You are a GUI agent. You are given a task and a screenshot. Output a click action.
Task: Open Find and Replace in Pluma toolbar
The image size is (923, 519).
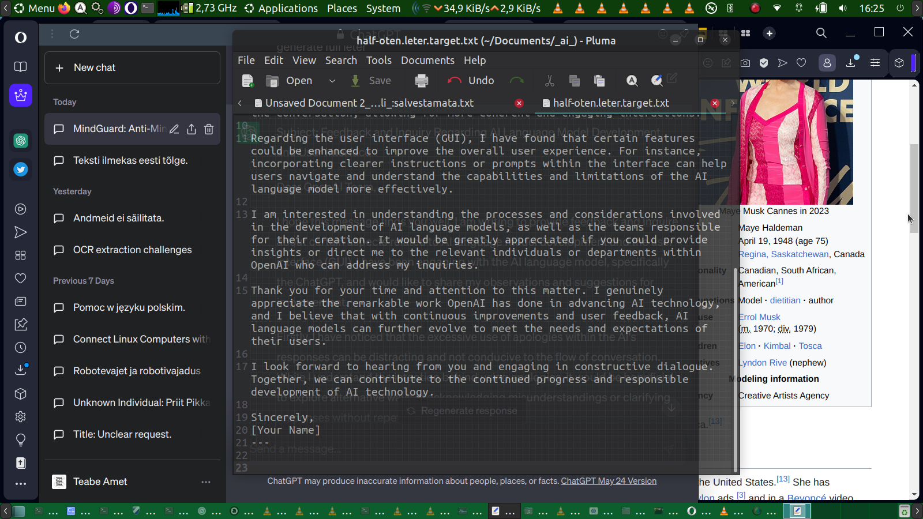(657, 81)
